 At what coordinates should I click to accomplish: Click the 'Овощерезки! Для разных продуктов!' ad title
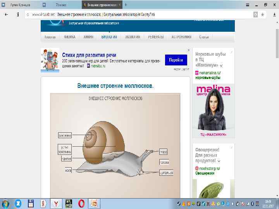click(x=207, y=155)
